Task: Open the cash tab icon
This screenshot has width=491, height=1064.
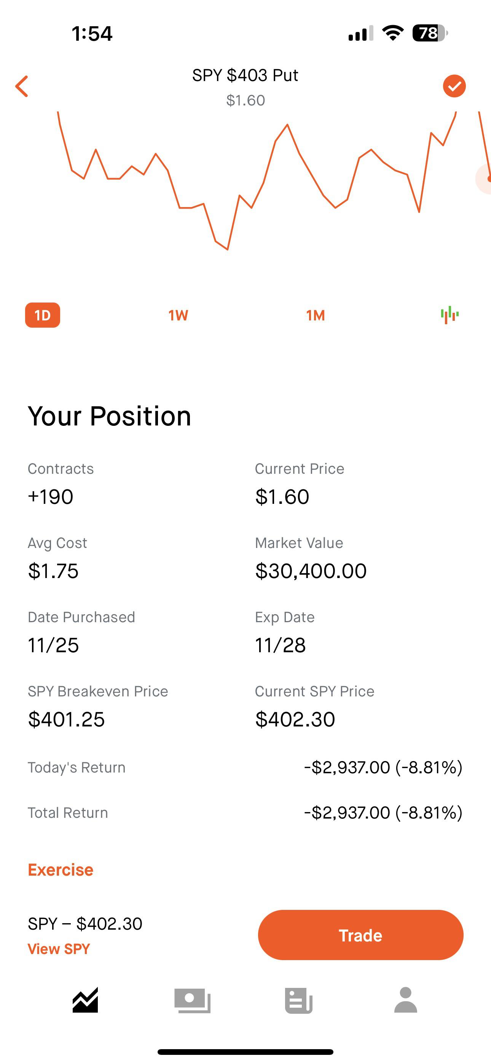Action: pyautogui.click(x=193, y=1000)
